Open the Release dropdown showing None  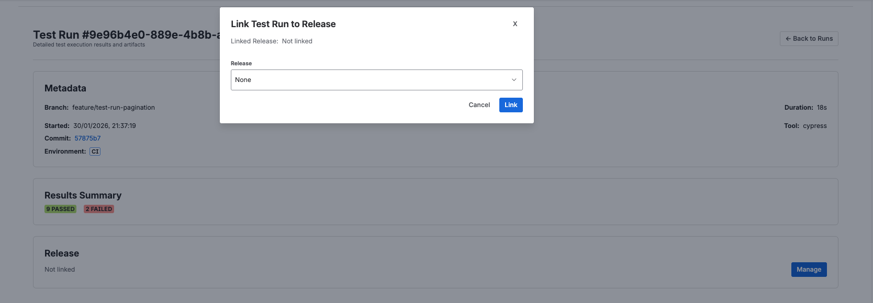coord(377,80)
